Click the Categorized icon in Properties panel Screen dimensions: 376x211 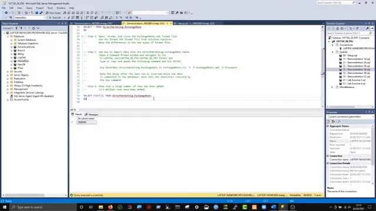pyautogui.click(x=329, y=121)
